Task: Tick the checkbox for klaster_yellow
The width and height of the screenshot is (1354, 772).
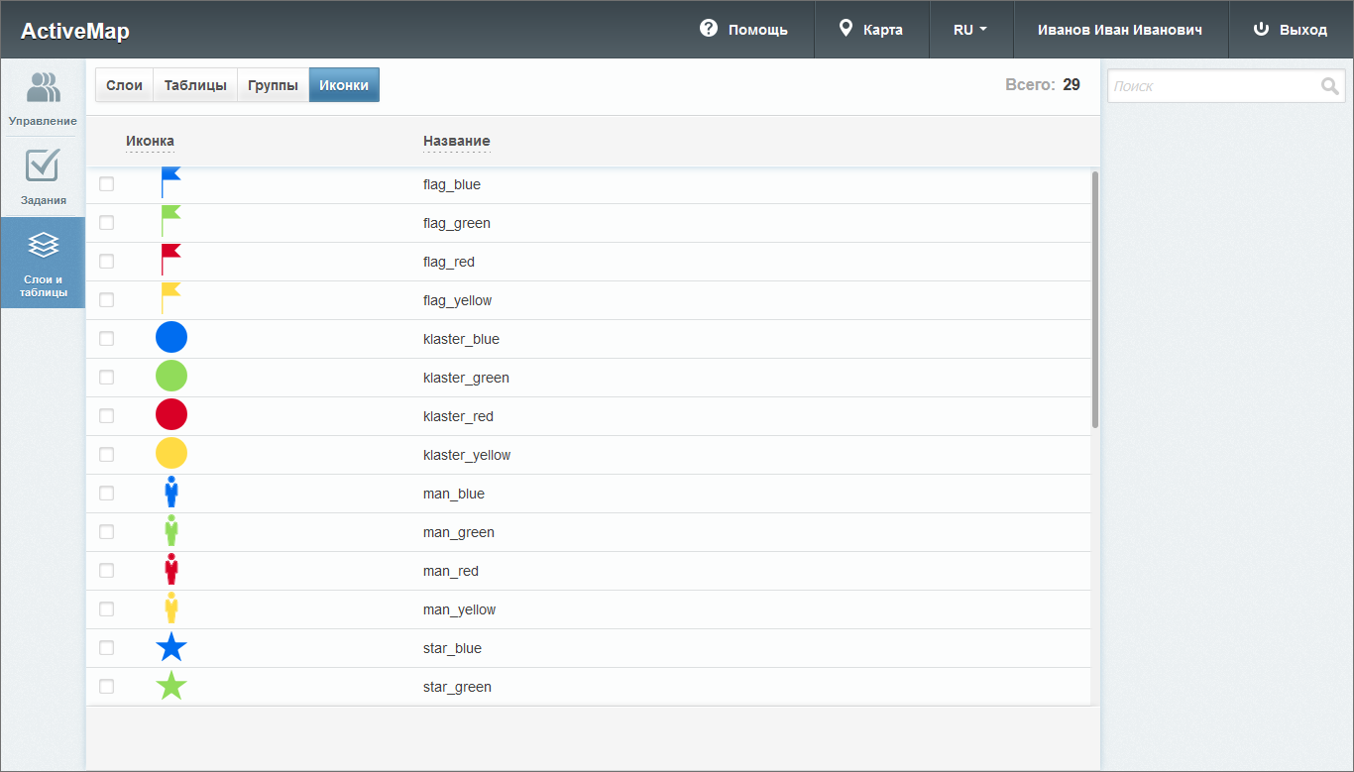Action: (107, 455)
